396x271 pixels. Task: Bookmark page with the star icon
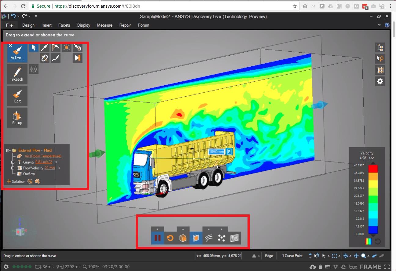point(295,6)
